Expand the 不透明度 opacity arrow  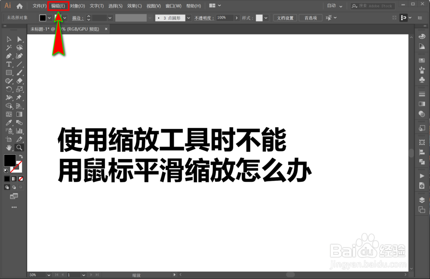(x=236, y=18)
